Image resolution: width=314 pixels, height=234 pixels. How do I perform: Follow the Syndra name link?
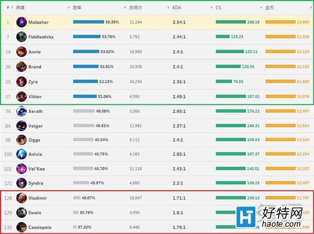pyautogui.click(x=36, y=183)
